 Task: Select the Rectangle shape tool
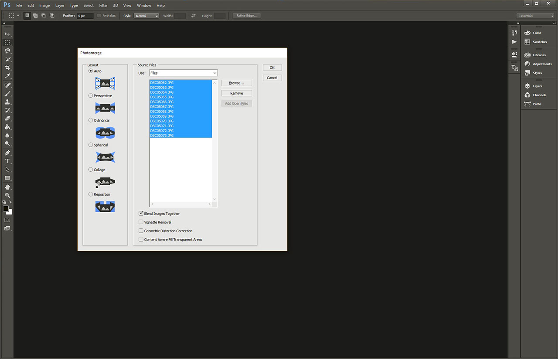[7, 178]
